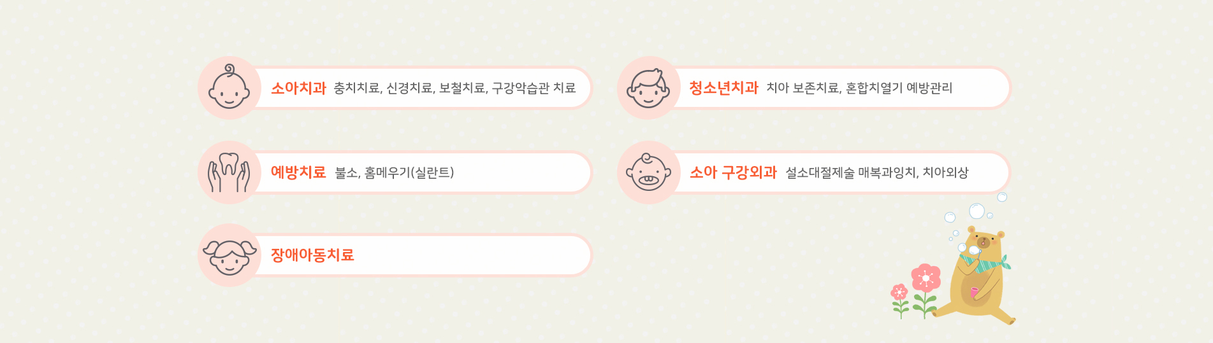Click the pigtail girl face icon
The width and height of the screenshot is (1213, 343).
click(x=229, y=255)
